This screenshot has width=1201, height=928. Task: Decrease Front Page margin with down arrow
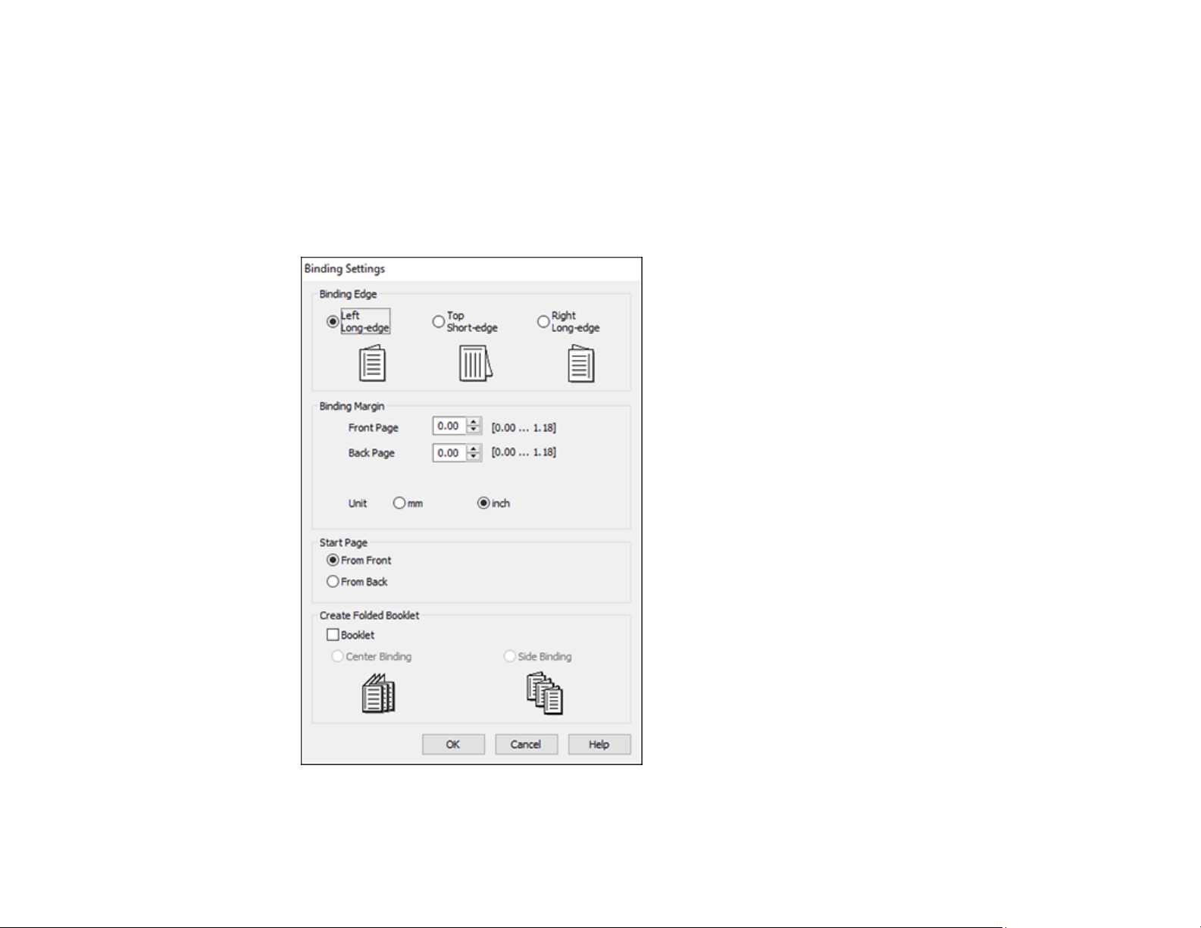tap(474, 430)
